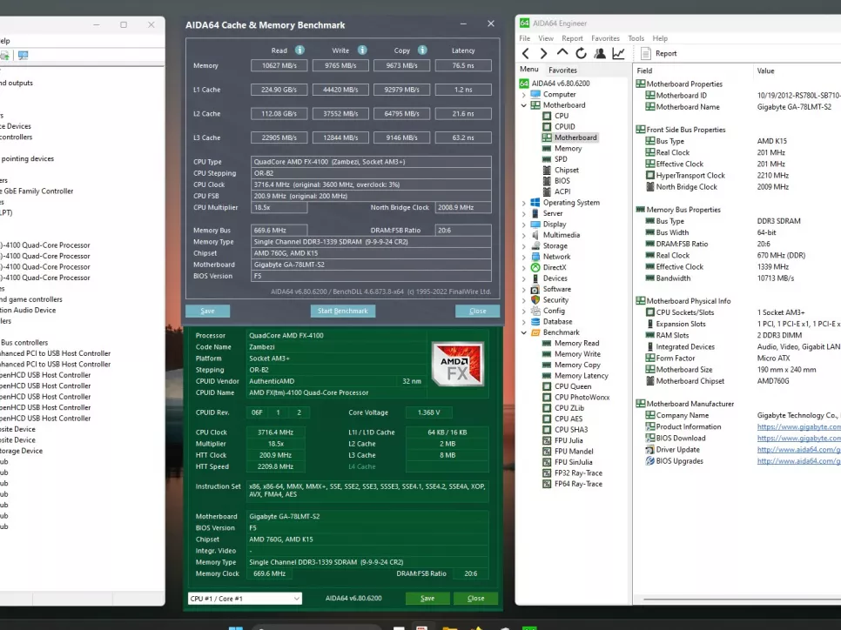
Task: Open the Favorites menu in AIDA64
Action: point(605,38)
